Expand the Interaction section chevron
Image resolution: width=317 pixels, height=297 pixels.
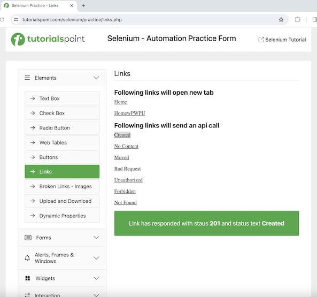point(96,295)
